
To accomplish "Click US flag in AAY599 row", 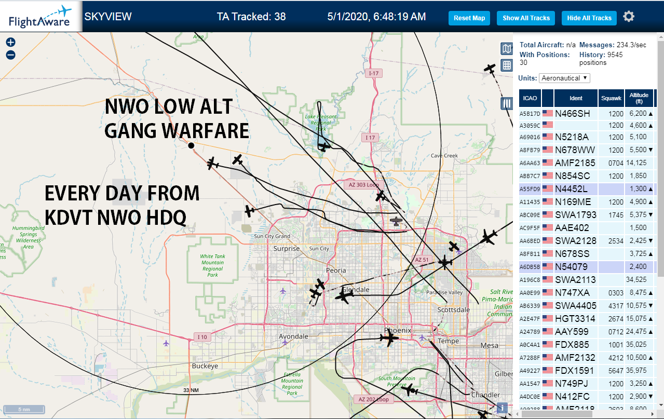I will 547,331.
